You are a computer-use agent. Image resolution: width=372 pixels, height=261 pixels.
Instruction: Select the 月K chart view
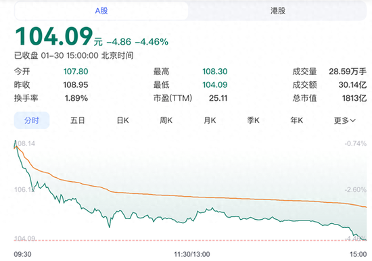pos(210,120)
